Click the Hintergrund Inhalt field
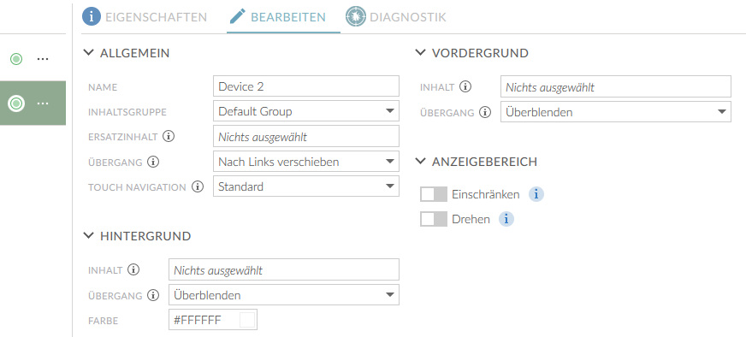 (x=284, y=270)
